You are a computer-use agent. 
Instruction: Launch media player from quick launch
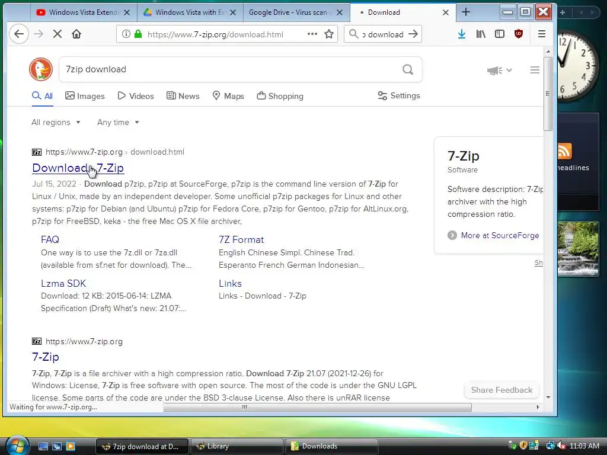71,446
